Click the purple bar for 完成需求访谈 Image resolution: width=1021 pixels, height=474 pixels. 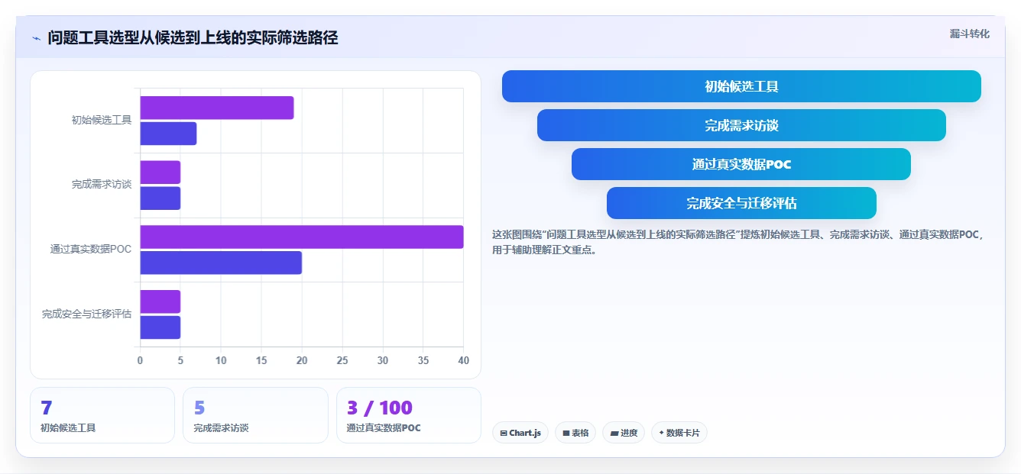tap(160, 173)
